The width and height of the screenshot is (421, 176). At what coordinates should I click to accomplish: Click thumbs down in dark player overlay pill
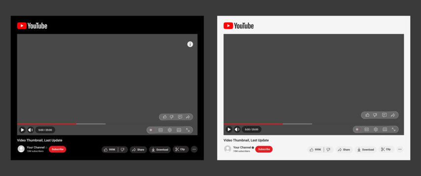(x=172, y=117)
